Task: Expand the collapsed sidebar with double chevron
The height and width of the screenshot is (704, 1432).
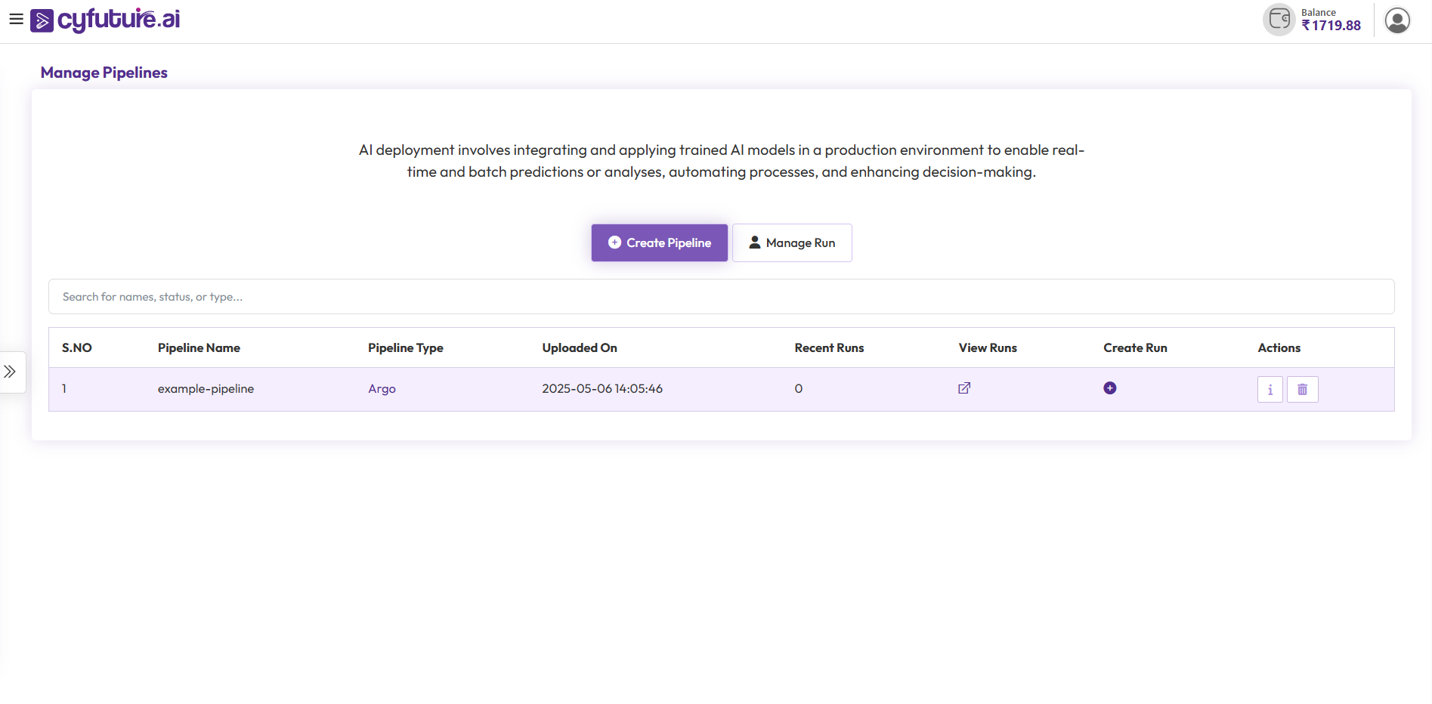Action: (x=11, y=372)
